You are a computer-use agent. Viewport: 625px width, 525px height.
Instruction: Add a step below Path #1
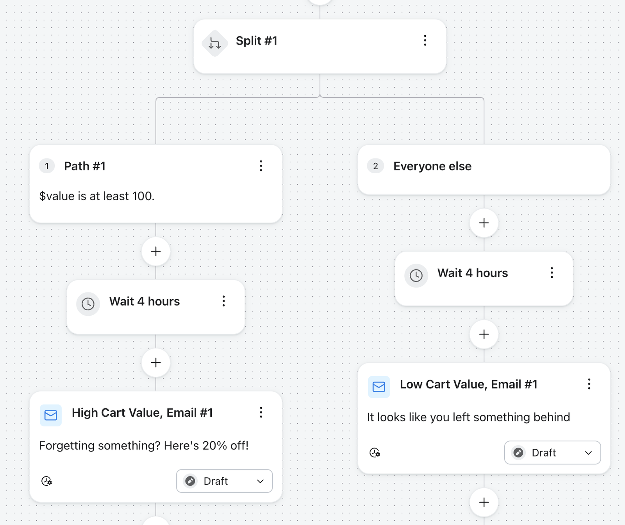pyautogui.click(x=156, y=251)
